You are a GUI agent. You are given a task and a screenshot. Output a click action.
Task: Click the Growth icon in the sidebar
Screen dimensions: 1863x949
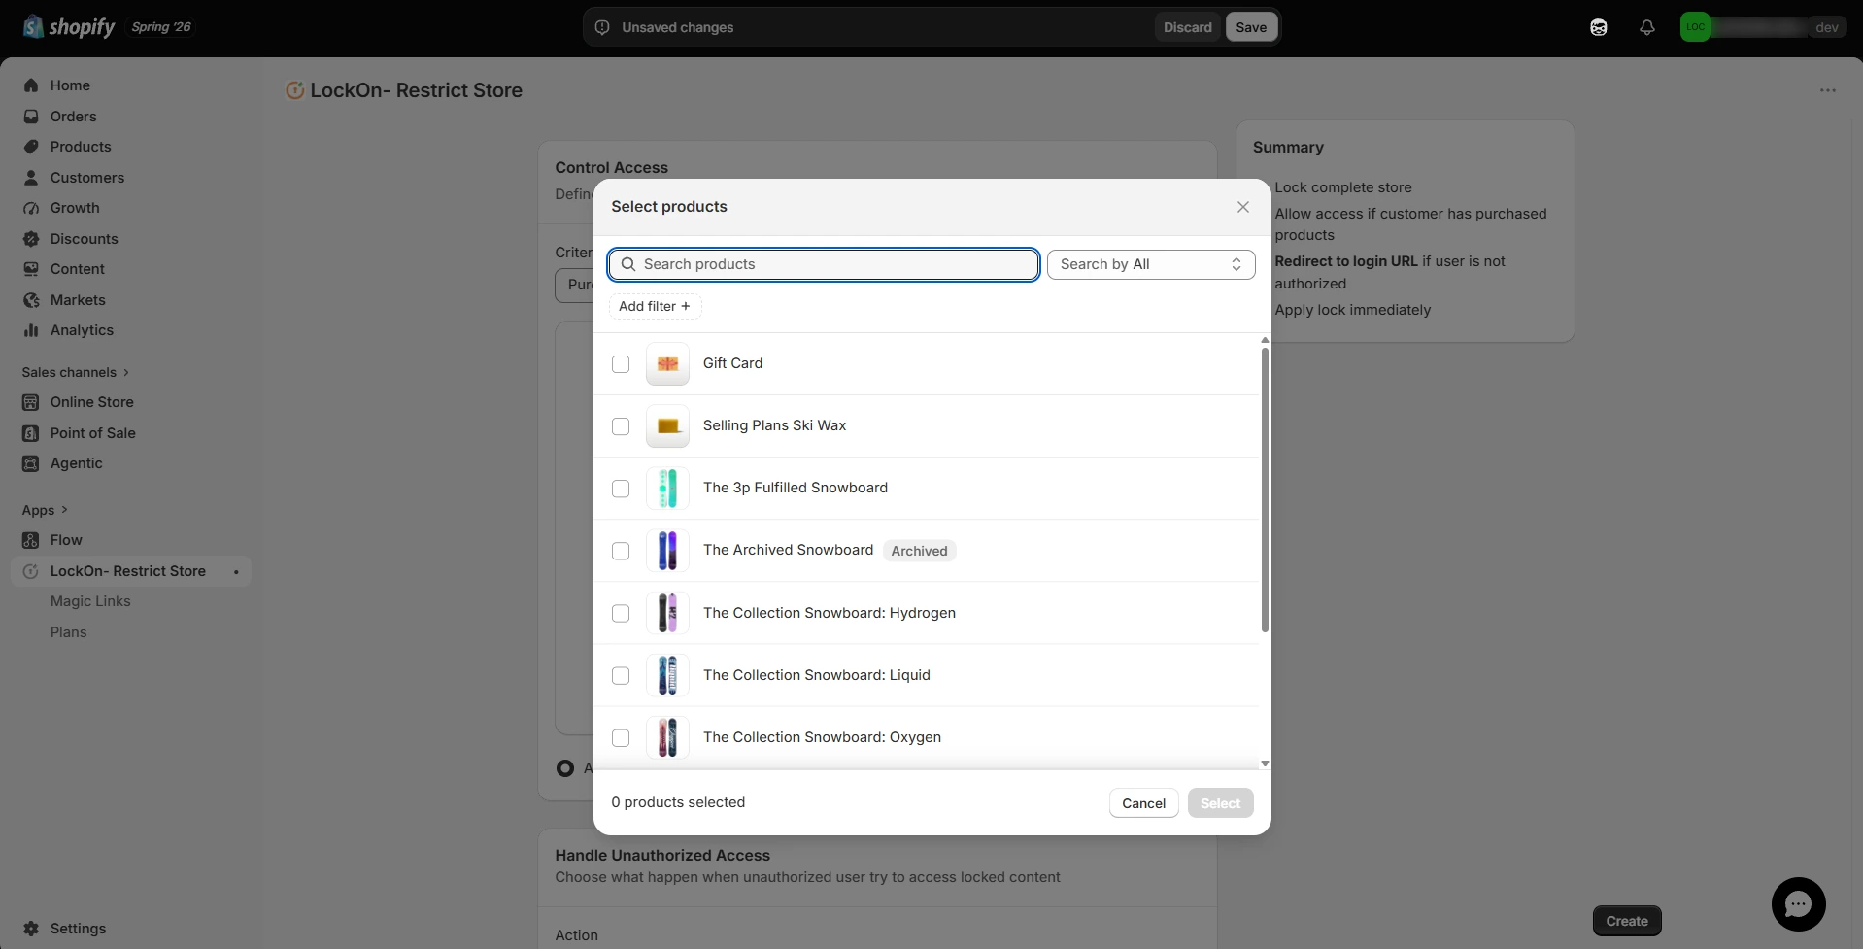pos(31,208)
